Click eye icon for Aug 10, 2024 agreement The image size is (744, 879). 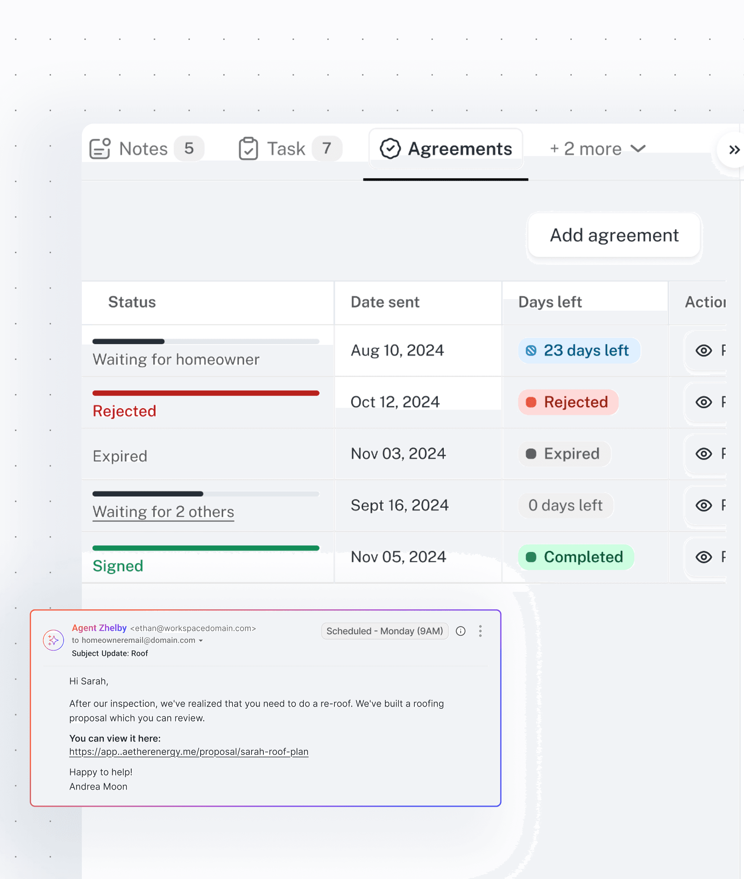[703, 350]
